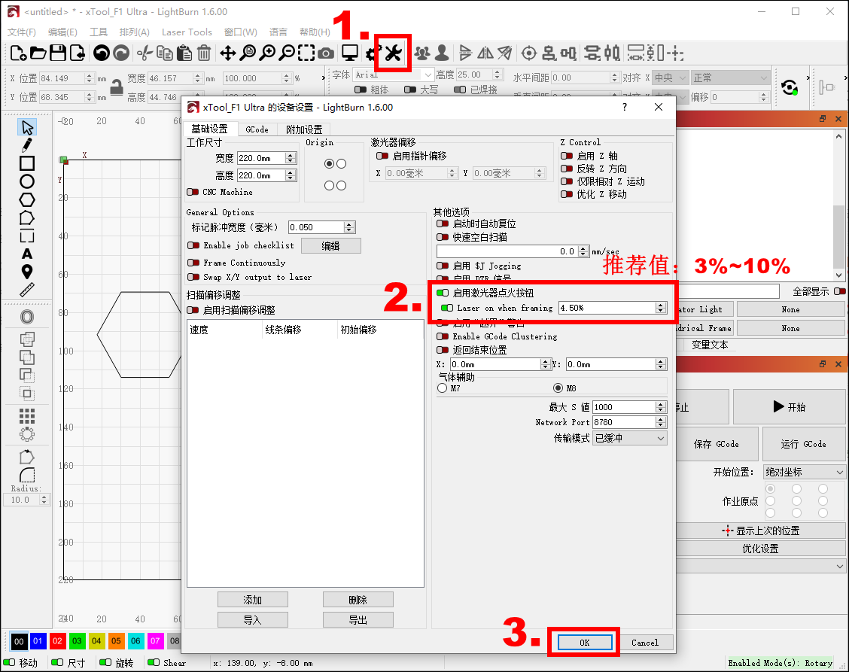Confirm the dialog with OK
Screen dimensions: 849x672
pyautogui.click(x=585, y=643)
